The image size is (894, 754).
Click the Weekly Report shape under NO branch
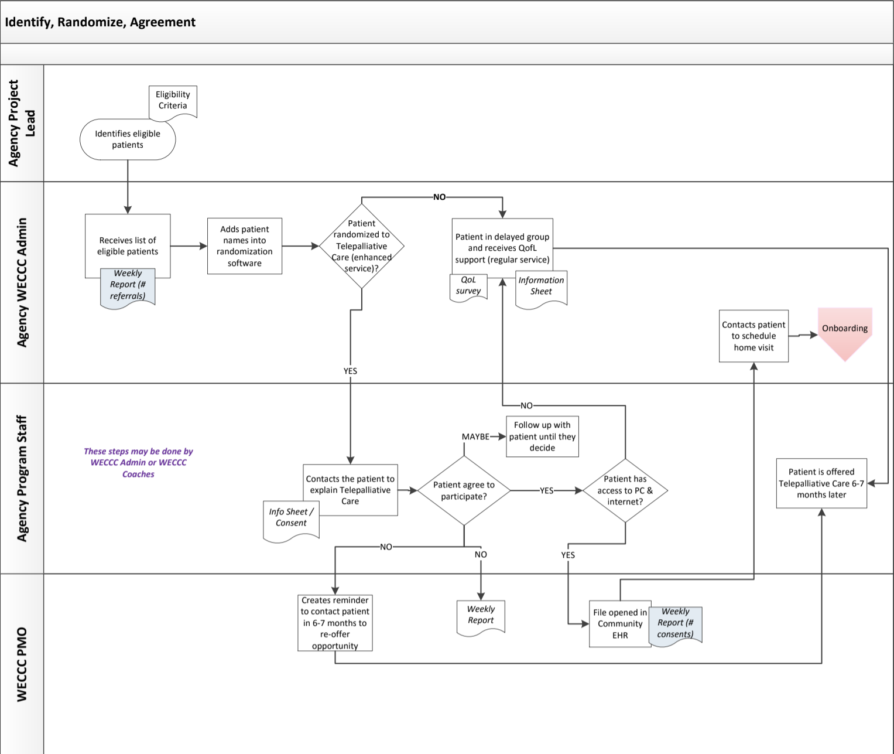point(480,616)
